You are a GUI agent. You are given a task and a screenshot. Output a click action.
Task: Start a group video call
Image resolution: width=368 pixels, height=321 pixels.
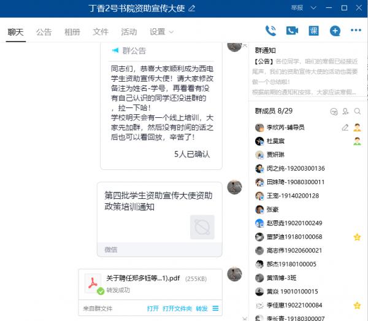pos(291,30)
